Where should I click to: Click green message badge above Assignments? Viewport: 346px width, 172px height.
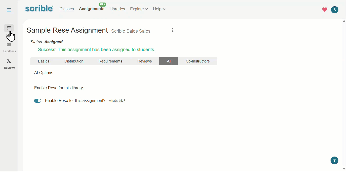[x=103, y=4]
